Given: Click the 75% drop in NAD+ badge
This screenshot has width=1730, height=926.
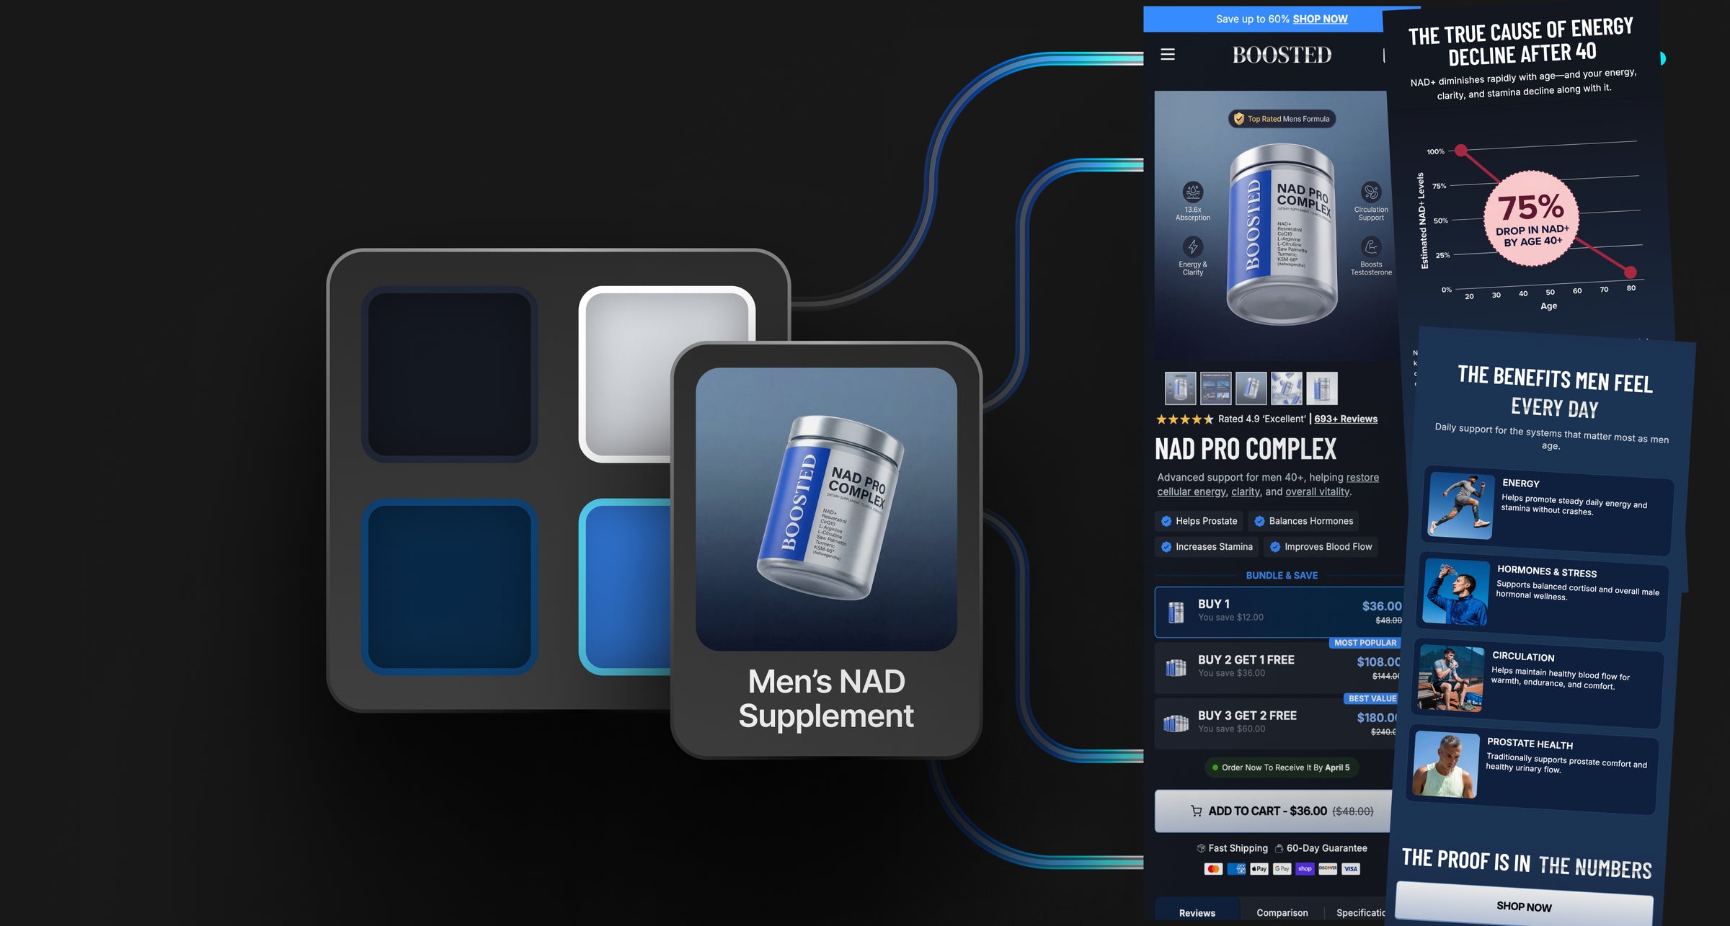Looking at the screenshot, I should click(1531, 218).
